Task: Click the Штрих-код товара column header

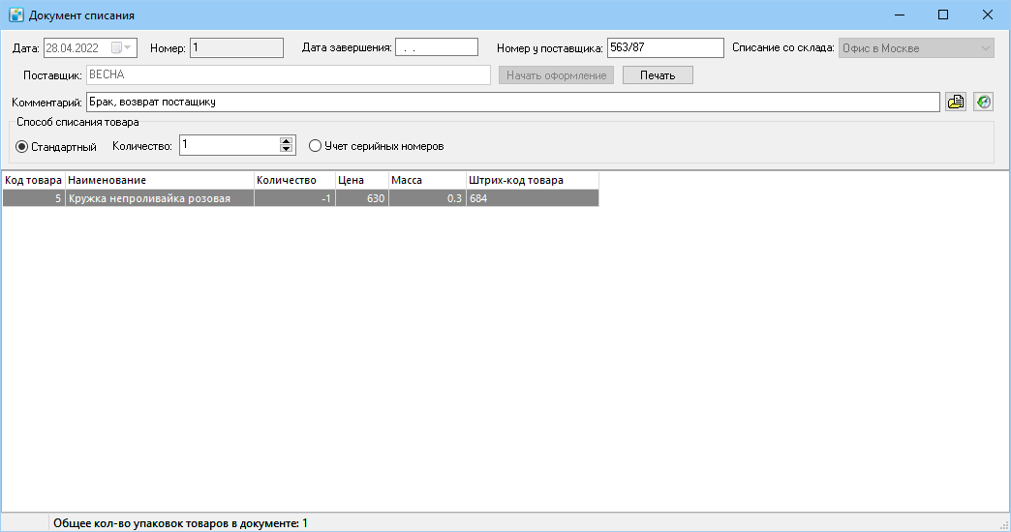Action: (532, 180)
